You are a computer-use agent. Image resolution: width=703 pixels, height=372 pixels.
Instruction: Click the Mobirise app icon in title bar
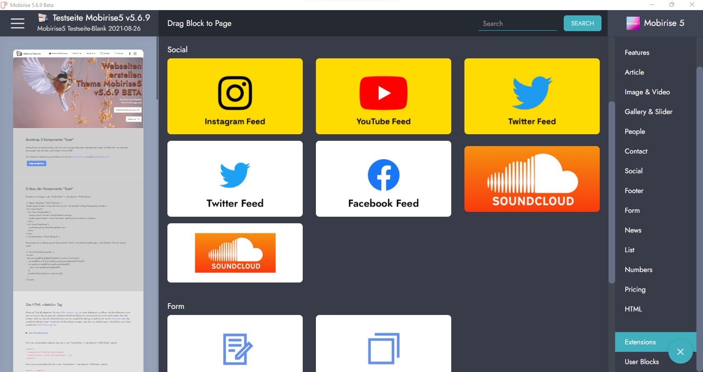click(x=4, y=5)
